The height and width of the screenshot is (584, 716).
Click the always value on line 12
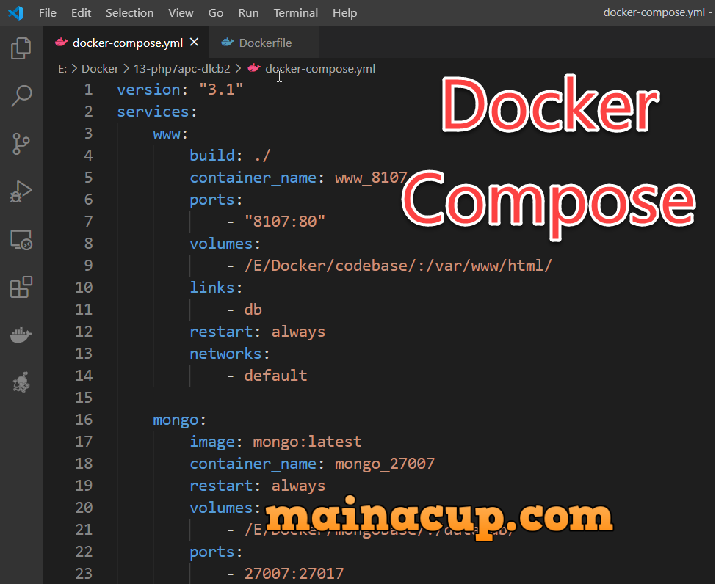pos(298,332)
